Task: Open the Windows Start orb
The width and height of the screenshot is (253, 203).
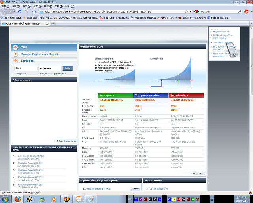Action: 5,199
